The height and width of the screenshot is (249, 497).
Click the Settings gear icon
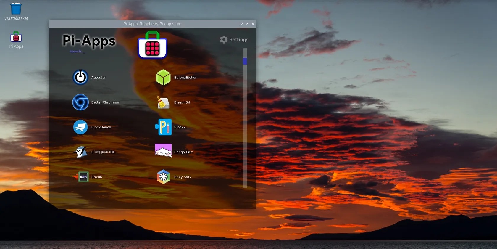[x=224, y=39]
